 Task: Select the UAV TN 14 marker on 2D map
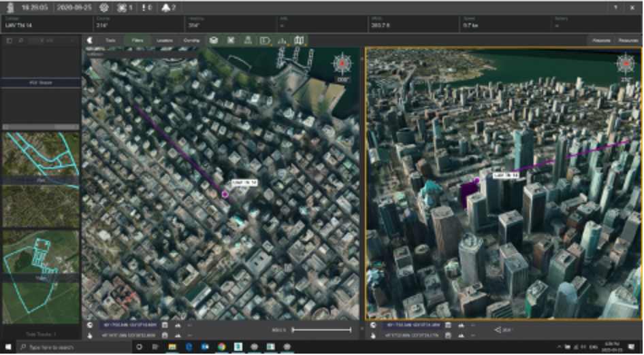pos(225,195)
